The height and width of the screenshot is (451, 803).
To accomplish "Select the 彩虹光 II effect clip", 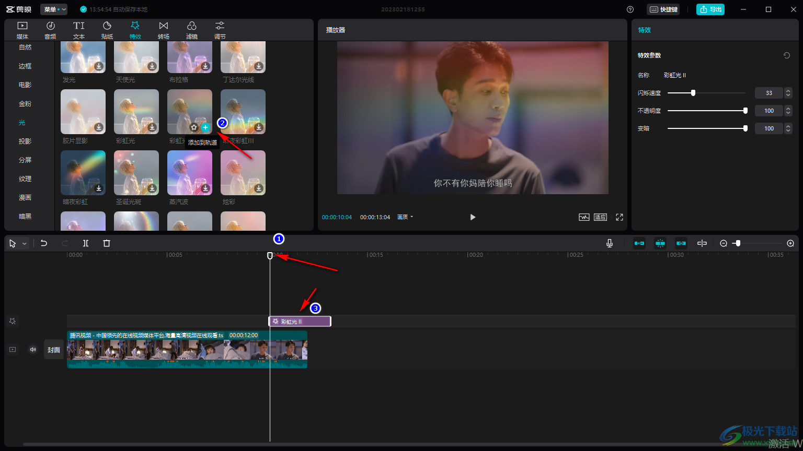I will pos(300,322).
